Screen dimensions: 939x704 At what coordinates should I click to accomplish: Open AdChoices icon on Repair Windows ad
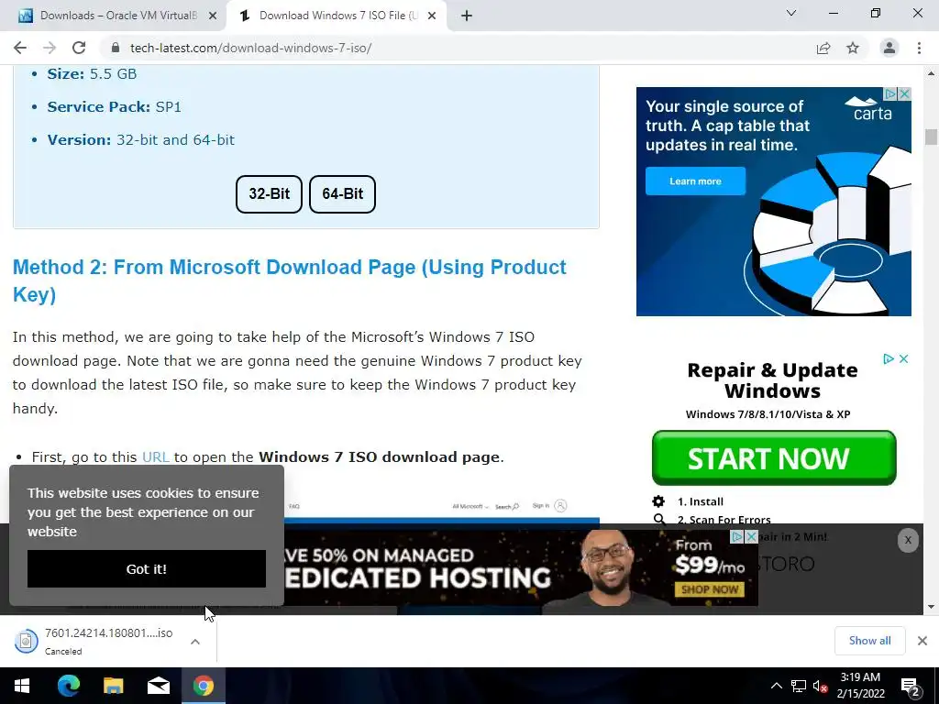coord(889,358)
